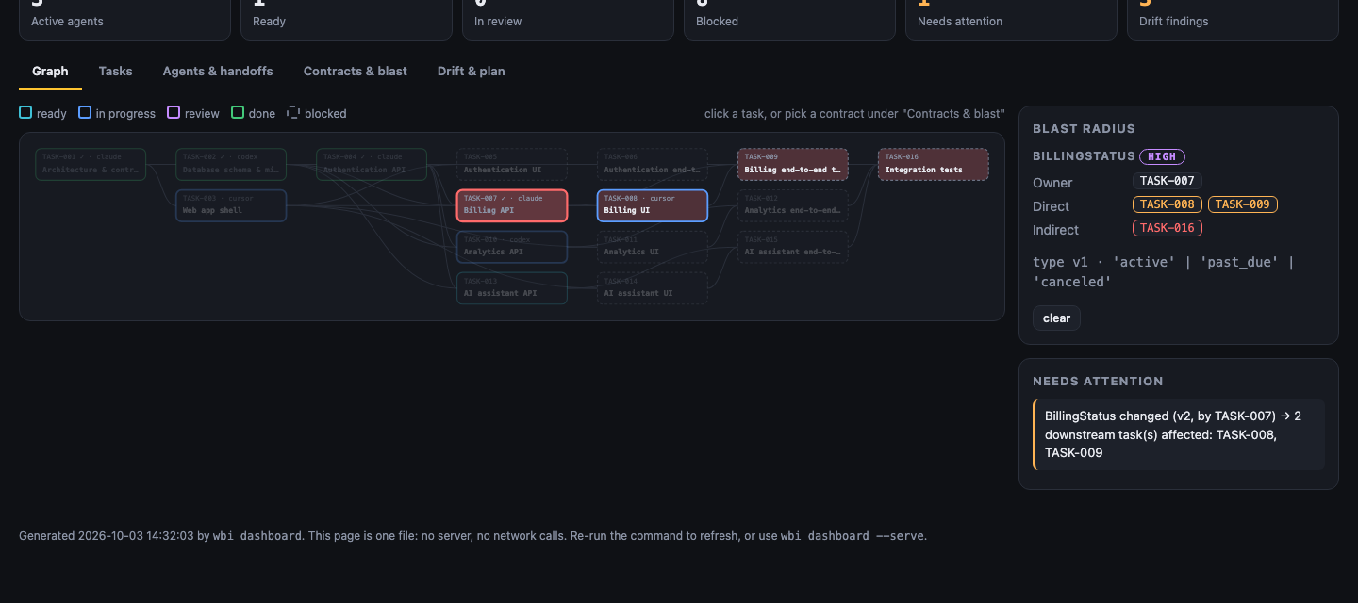Image resolution: width=1358 pixels, height=603 pixels.
Task: Click the Direct TASK-008 chip
Action: point(1168,204)
